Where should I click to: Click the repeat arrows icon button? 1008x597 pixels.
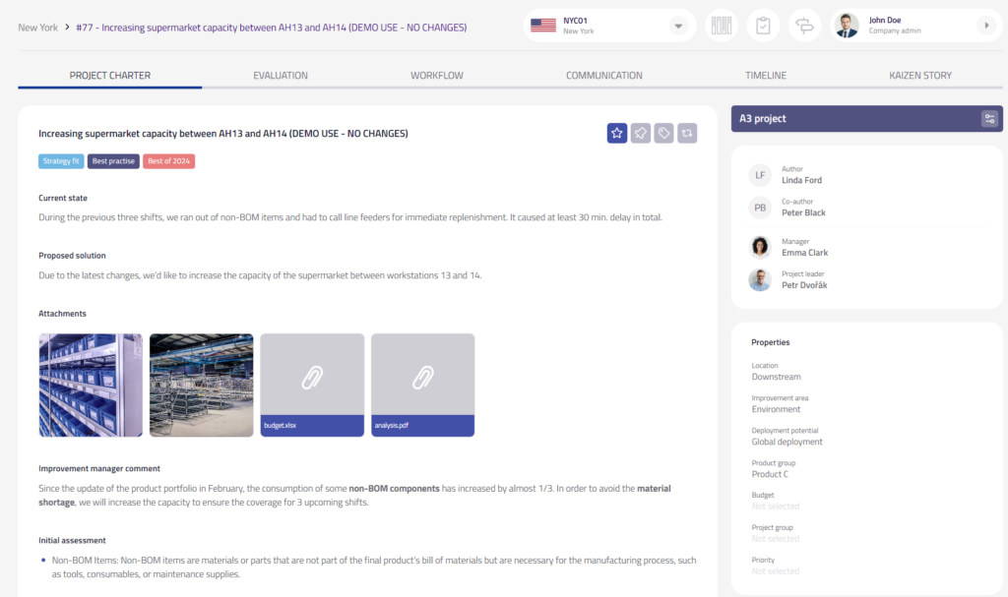(x=687, y=133)
